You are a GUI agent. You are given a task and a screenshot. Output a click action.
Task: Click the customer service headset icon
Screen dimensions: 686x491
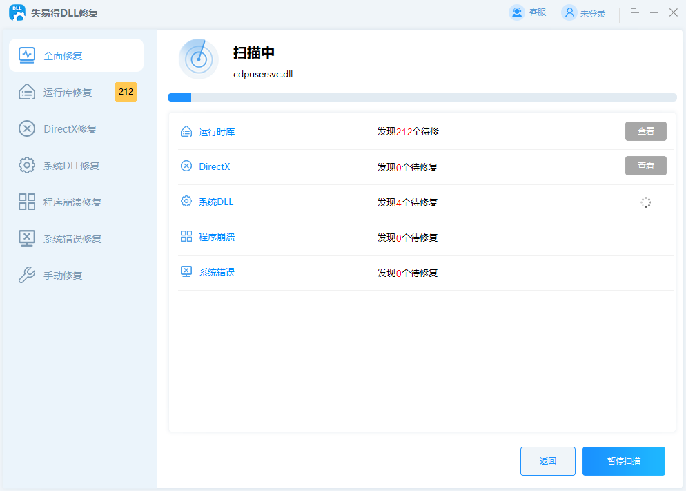tap(516, 12)
